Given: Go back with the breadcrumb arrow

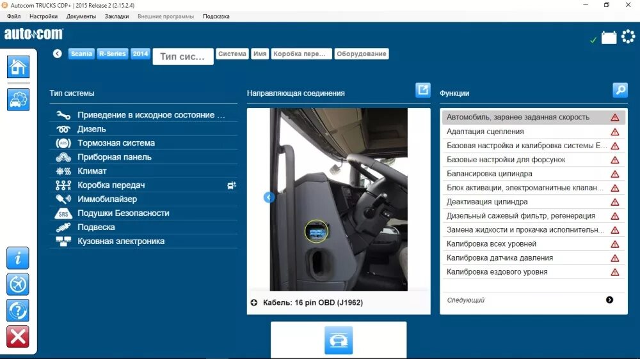Looking at the screenshot, I should [x=57, y=54].
